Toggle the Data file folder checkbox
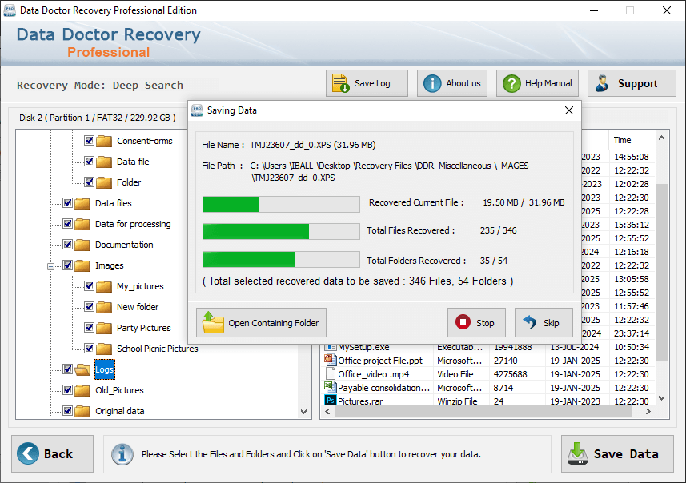The image size is (686, 483). (x=89, y=162)
